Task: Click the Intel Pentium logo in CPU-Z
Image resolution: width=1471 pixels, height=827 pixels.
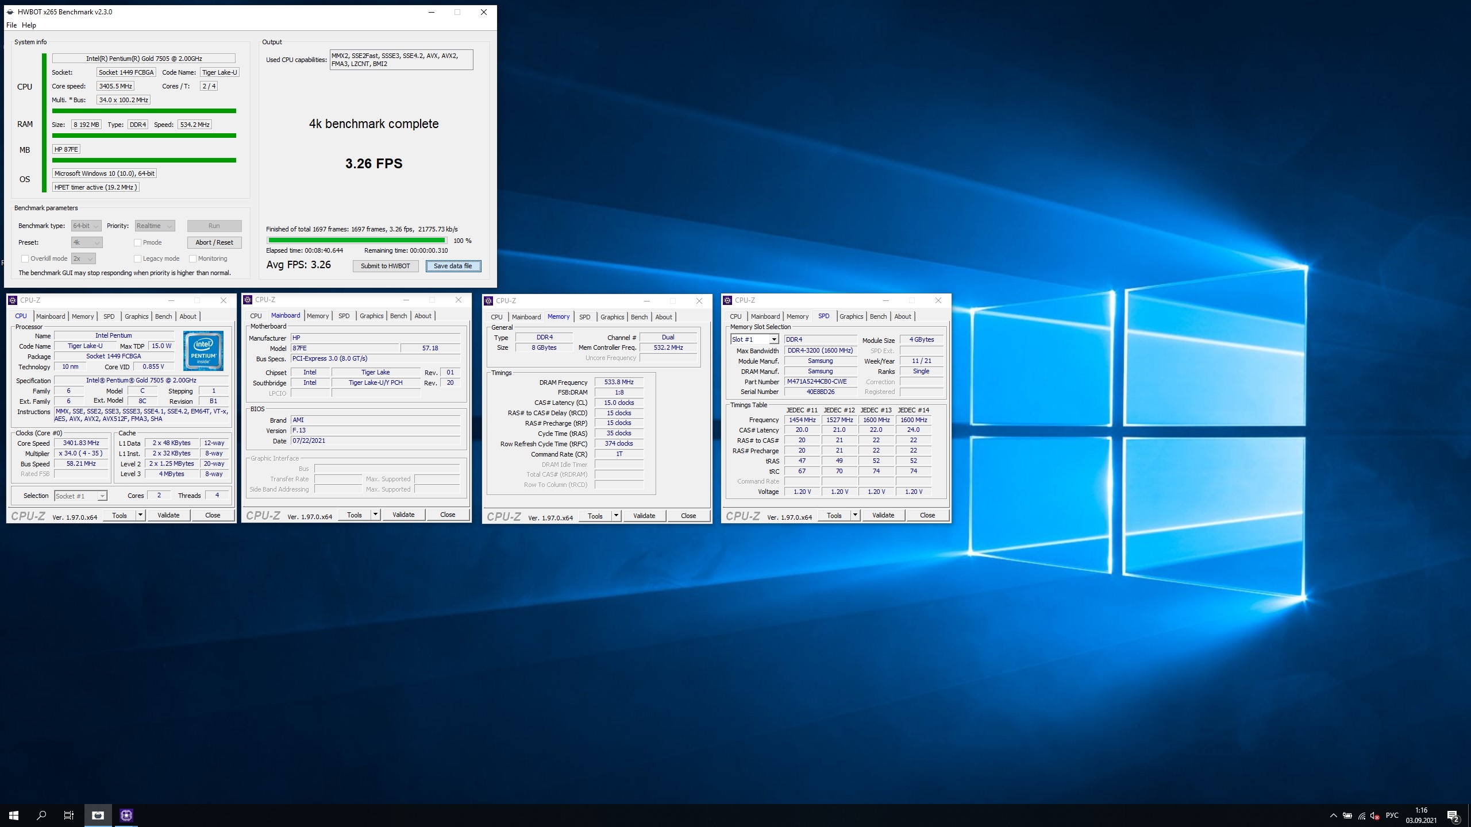Action: pyautogui.click(x=203, y=350)
